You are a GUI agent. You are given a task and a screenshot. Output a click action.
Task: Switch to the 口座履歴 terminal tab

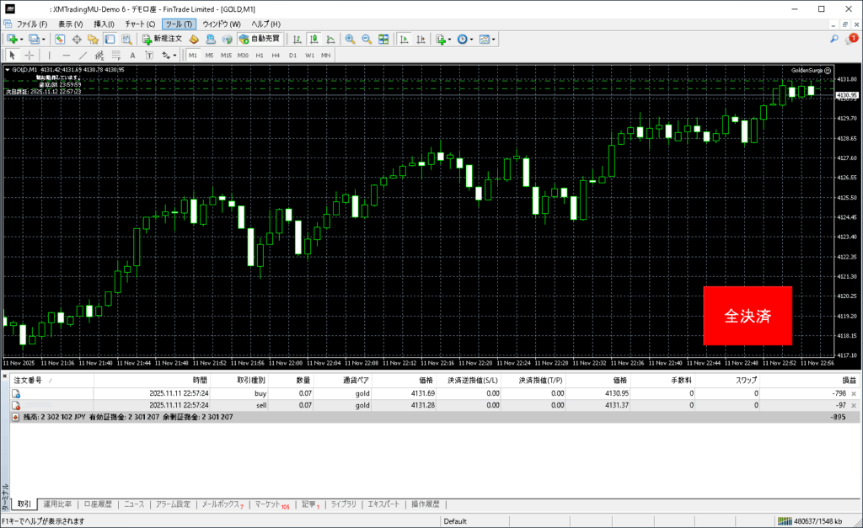[x=98, y=504]
